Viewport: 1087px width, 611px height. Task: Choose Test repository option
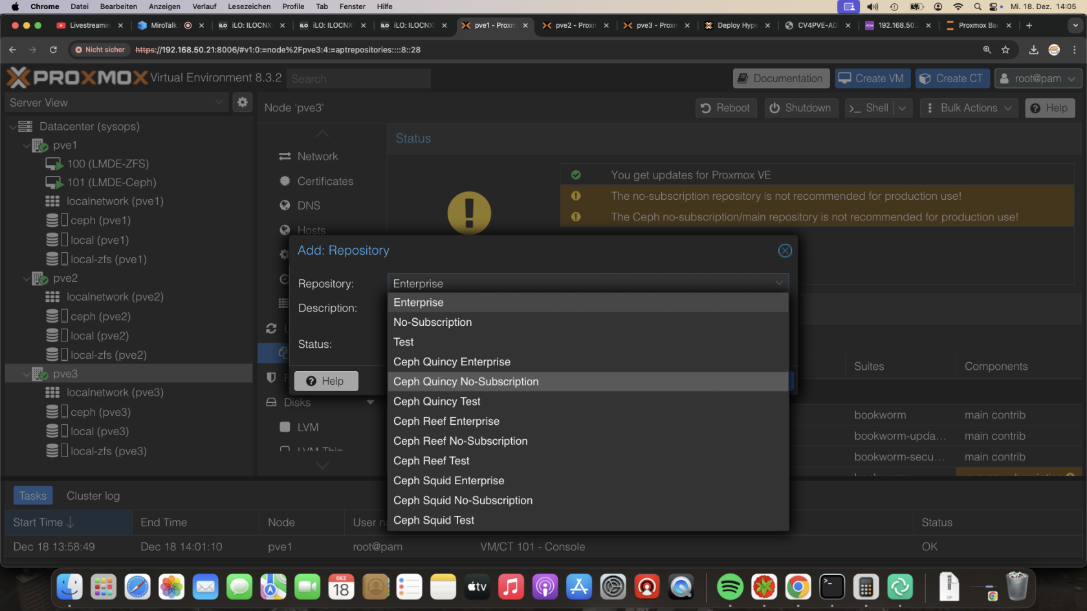pyautogui.click(x=587, y=342)
